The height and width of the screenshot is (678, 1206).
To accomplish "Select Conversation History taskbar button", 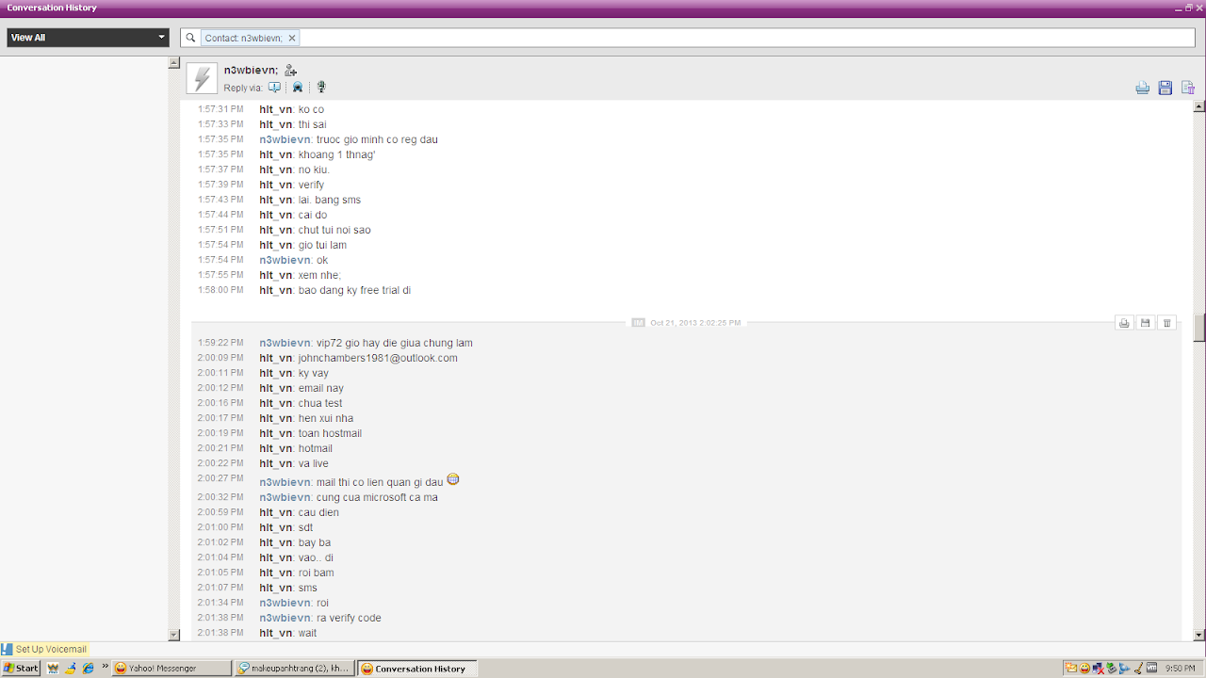I will (x=417, y=669).
